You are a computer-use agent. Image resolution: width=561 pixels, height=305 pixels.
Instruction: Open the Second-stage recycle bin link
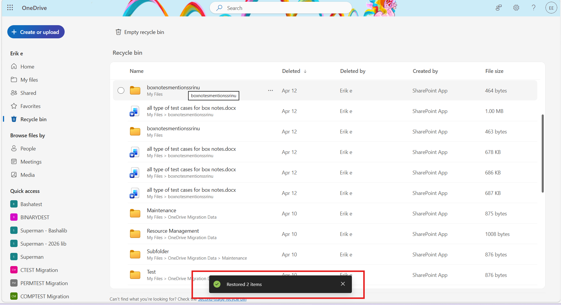[x=222, y=299]
